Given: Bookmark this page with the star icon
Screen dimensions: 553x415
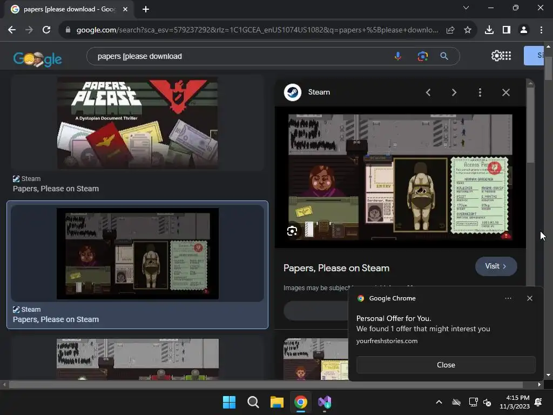Looking at the screenshot, I should (468, 30).
